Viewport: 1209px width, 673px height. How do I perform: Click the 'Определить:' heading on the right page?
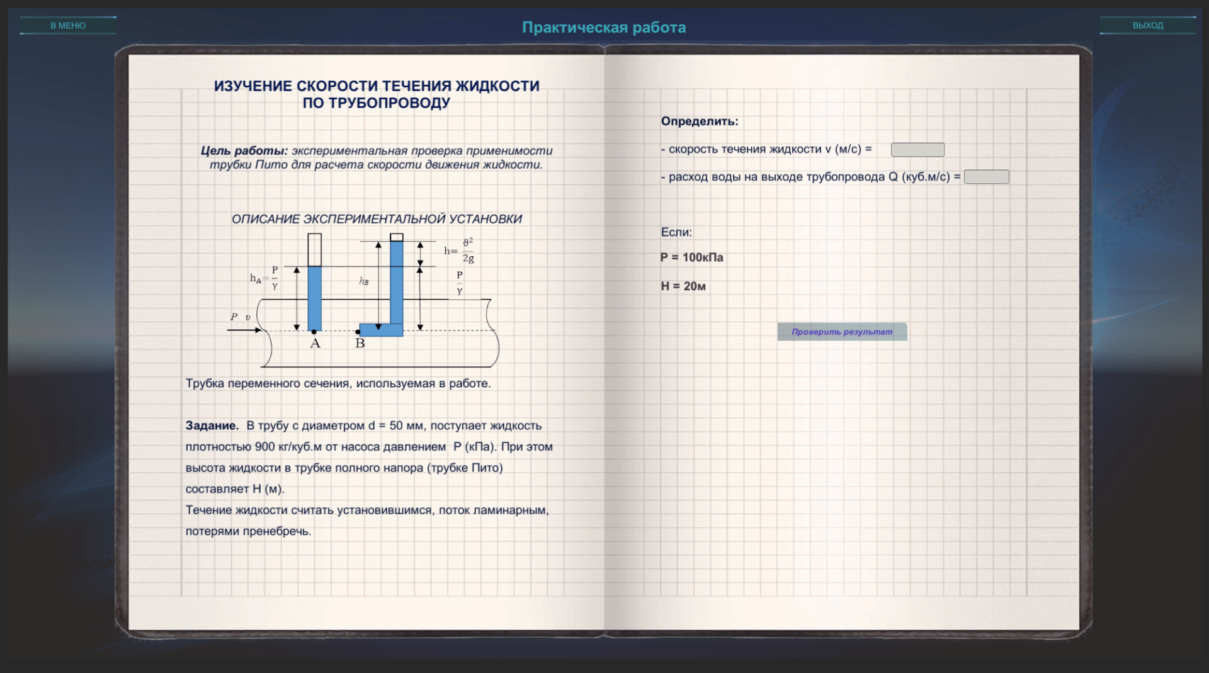point(699,122)
